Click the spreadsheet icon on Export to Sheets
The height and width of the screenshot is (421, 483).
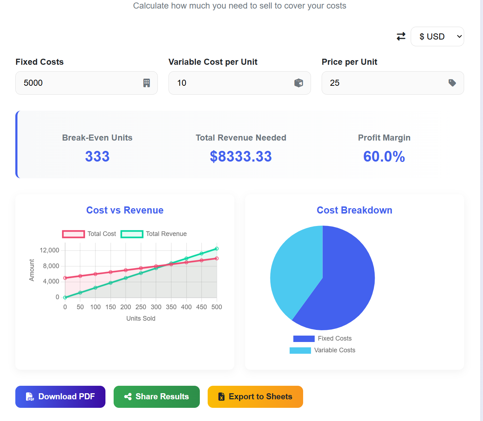point(222,396)
